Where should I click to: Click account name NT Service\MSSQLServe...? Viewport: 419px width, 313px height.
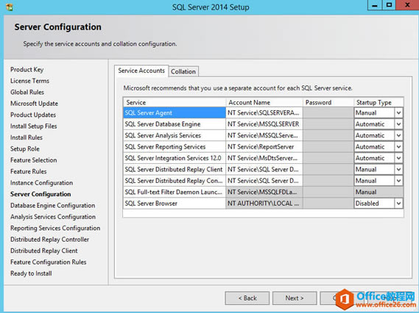pos(264,135)
